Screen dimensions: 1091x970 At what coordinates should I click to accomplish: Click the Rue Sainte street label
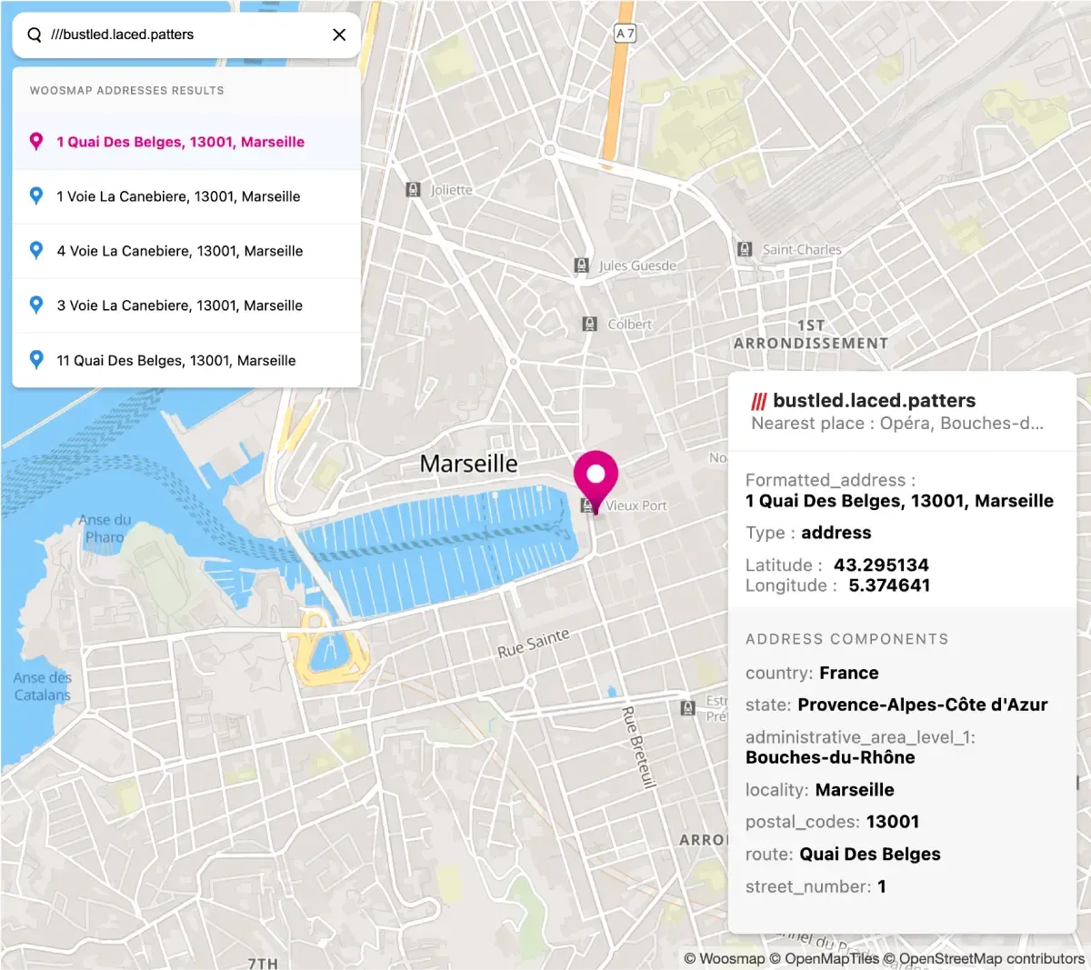click(534, 643)
